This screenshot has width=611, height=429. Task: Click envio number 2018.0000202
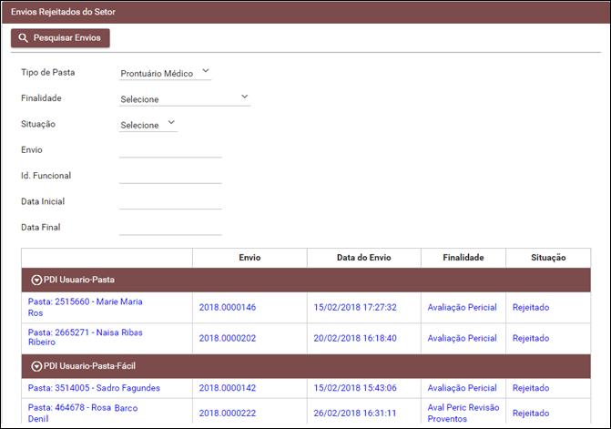tap(228, 338)
